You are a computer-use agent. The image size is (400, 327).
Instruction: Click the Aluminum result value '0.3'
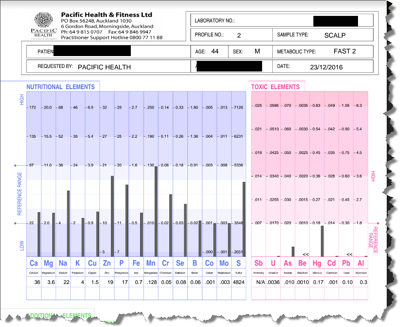363,282
